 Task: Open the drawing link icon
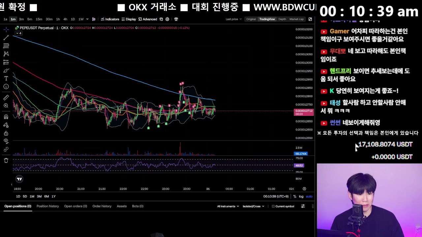tap(6, 149)
